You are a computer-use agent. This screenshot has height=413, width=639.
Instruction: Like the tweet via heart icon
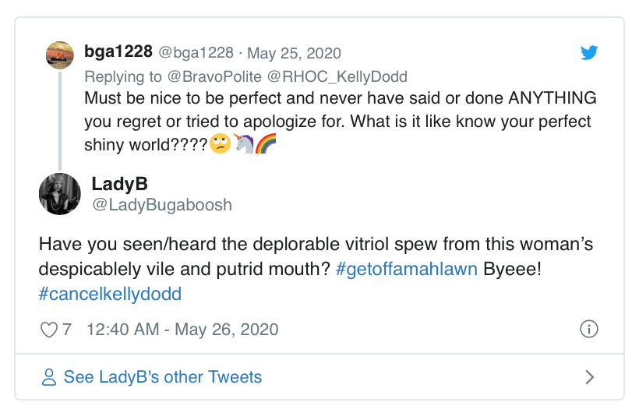[48, 330]
